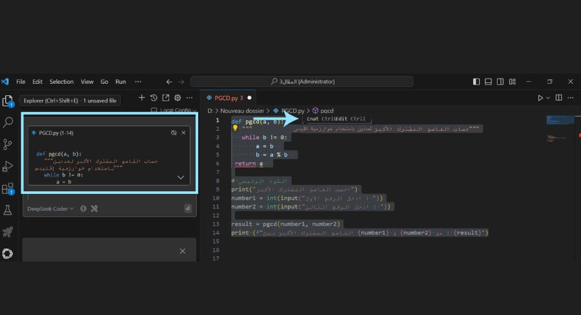Open the Local Config dropdown arrow
Viewport: 581px width, 315px height.
tap(194, 110)
